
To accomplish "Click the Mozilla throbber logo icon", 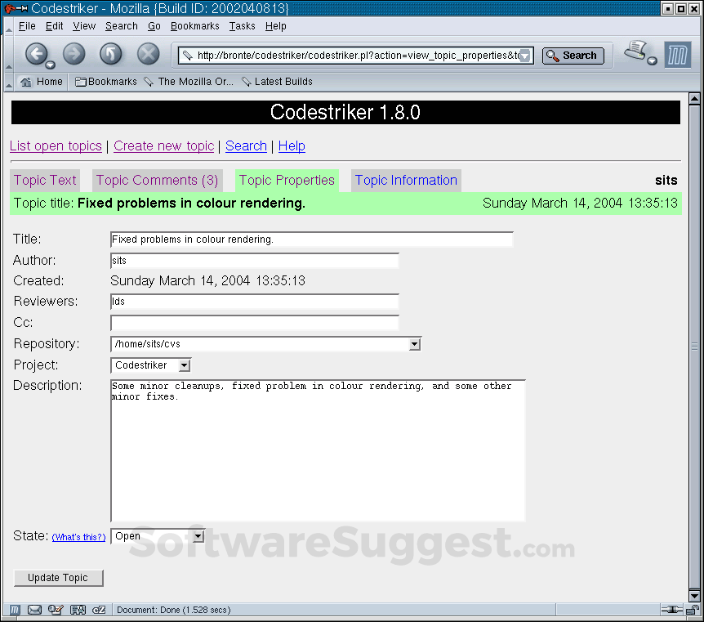I will tap(678, 55).
